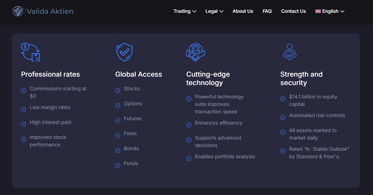Click check icon beside Automated risk controls
The height and width of the screenshot is (195, 373).
coord(283,118)
